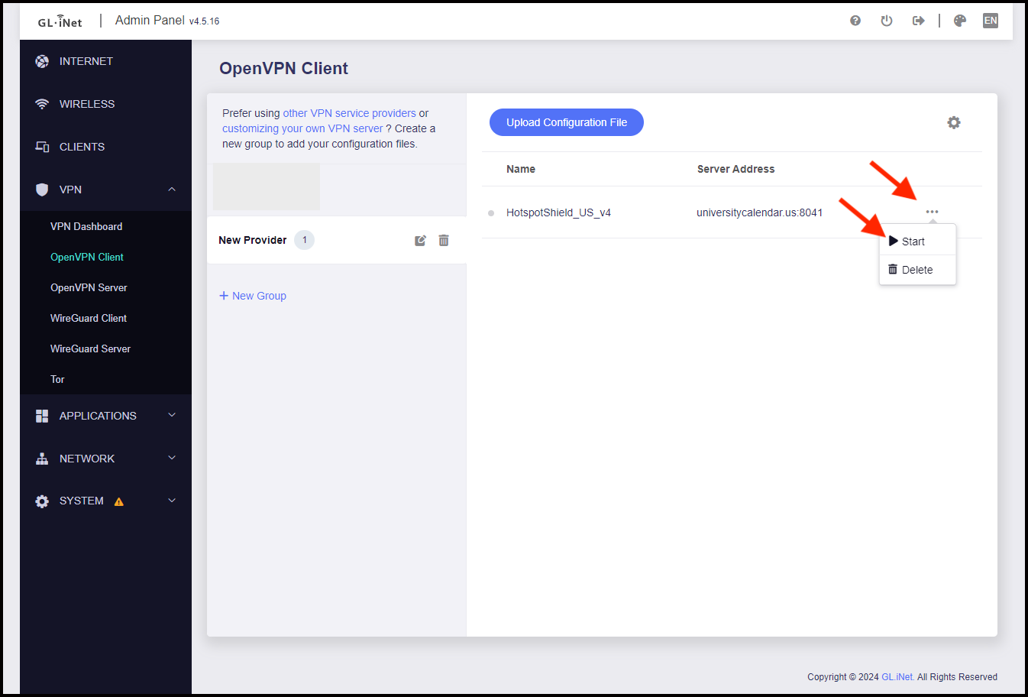Open INTERNET in the sidebar
This screenshot has width=1028, height=697.
[x=86, y=61]
